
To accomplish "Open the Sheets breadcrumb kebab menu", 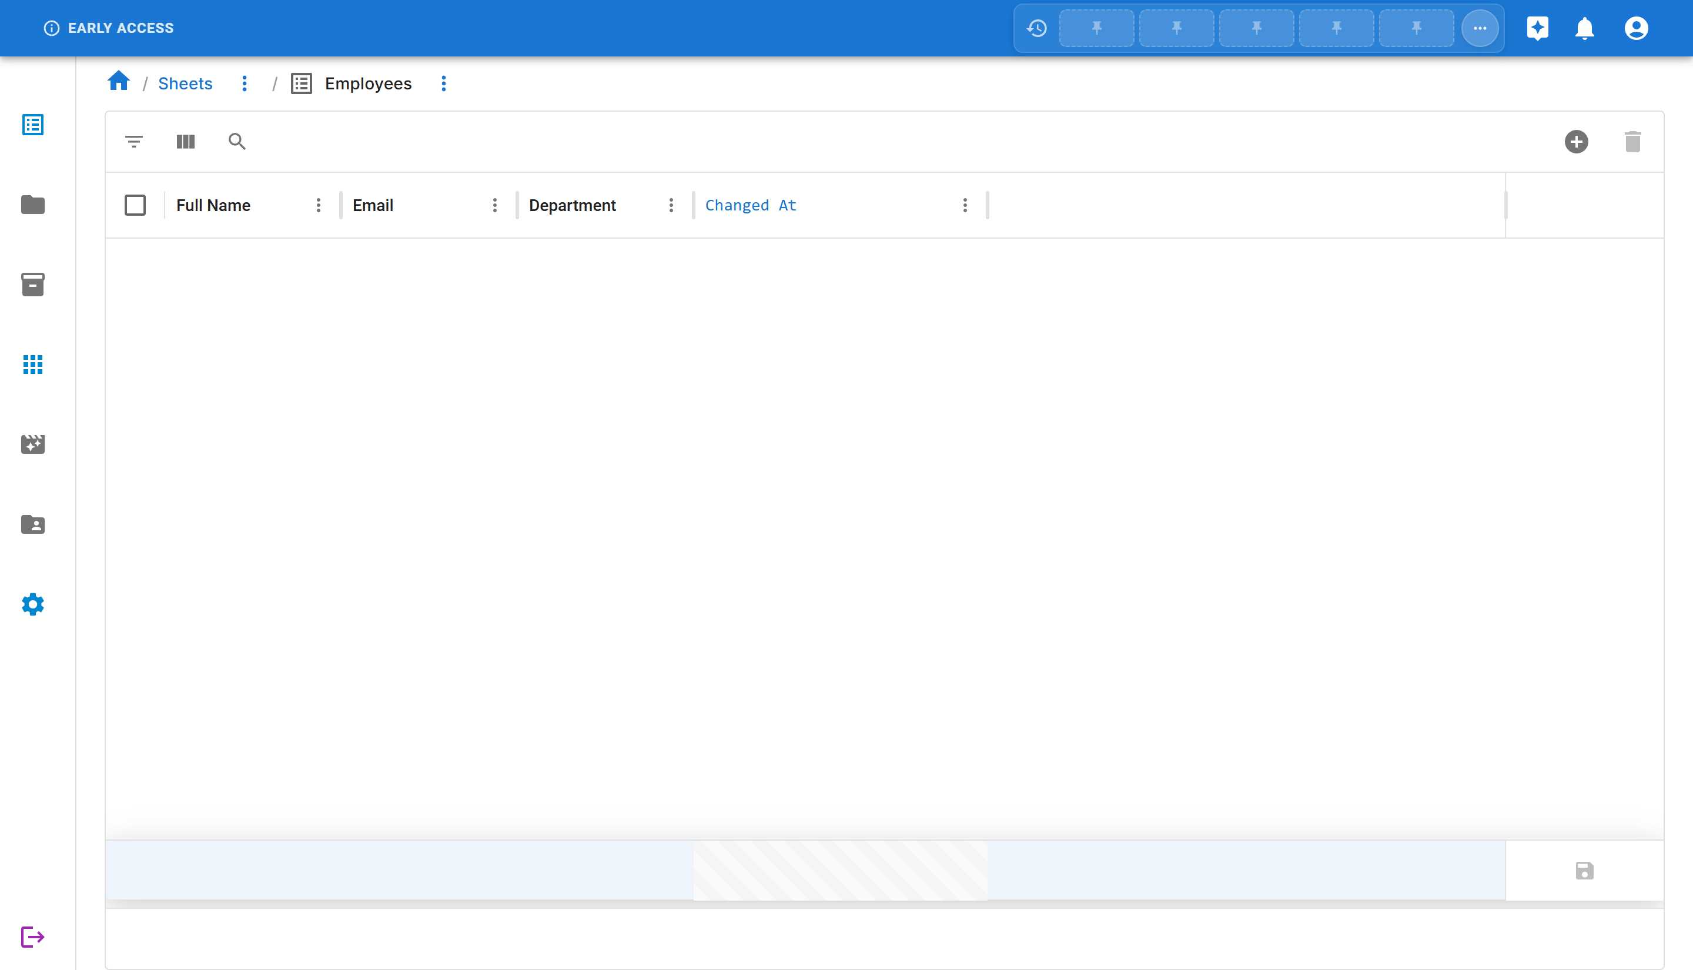I will (x=245, y=83).
